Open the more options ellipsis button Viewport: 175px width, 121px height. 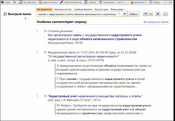tap(165, 14)
